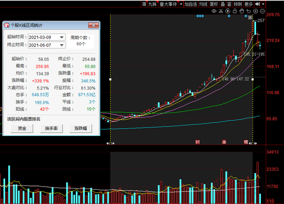284x204 pixels.
Task: Click the right boundary white square handle
Action: tap(253, 79)
